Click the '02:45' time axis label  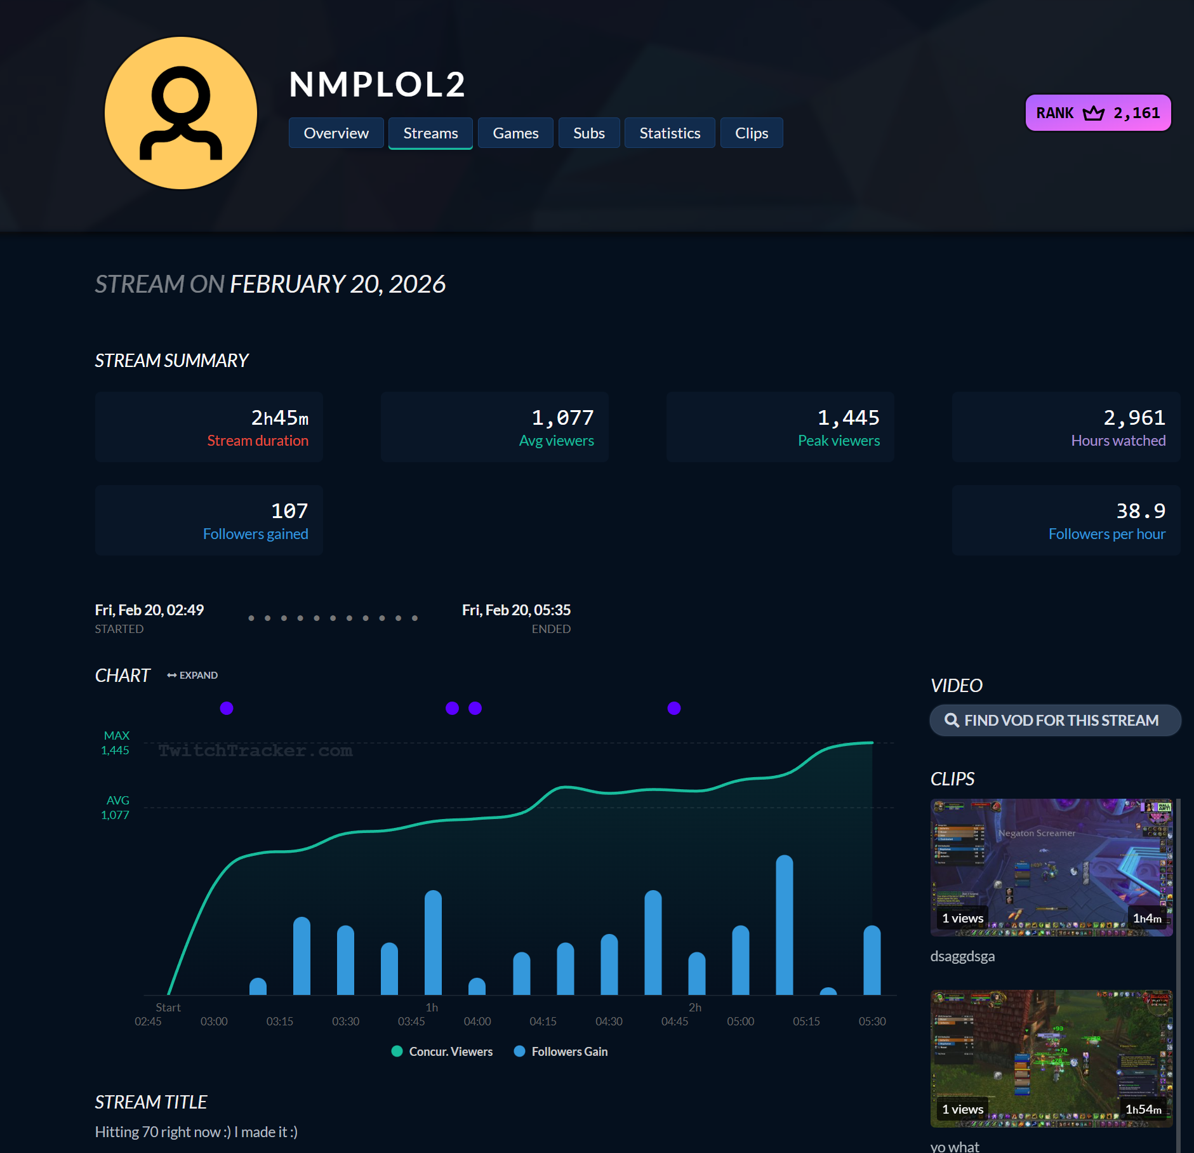[x=148, y=1022]
